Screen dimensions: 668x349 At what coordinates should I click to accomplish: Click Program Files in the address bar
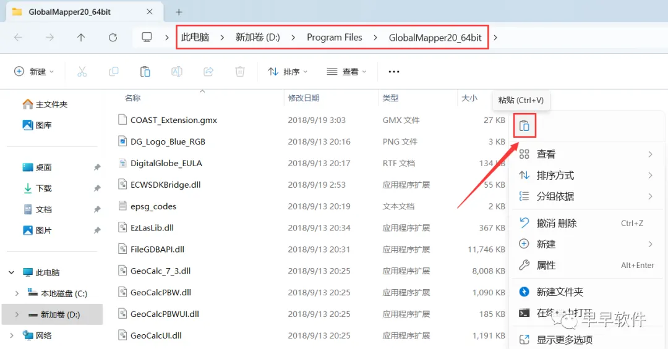tap(335, 38)
